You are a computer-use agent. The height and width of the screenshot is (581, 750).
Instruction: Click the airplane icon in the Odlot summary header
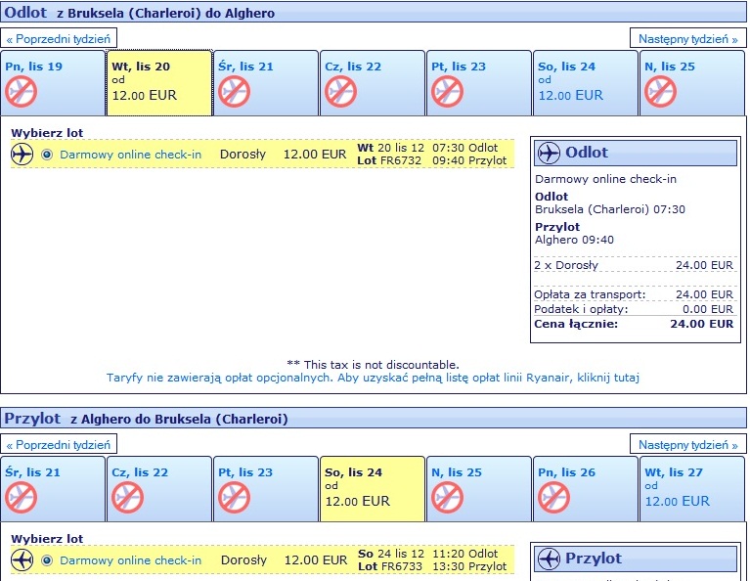click(x=549, y=154)
